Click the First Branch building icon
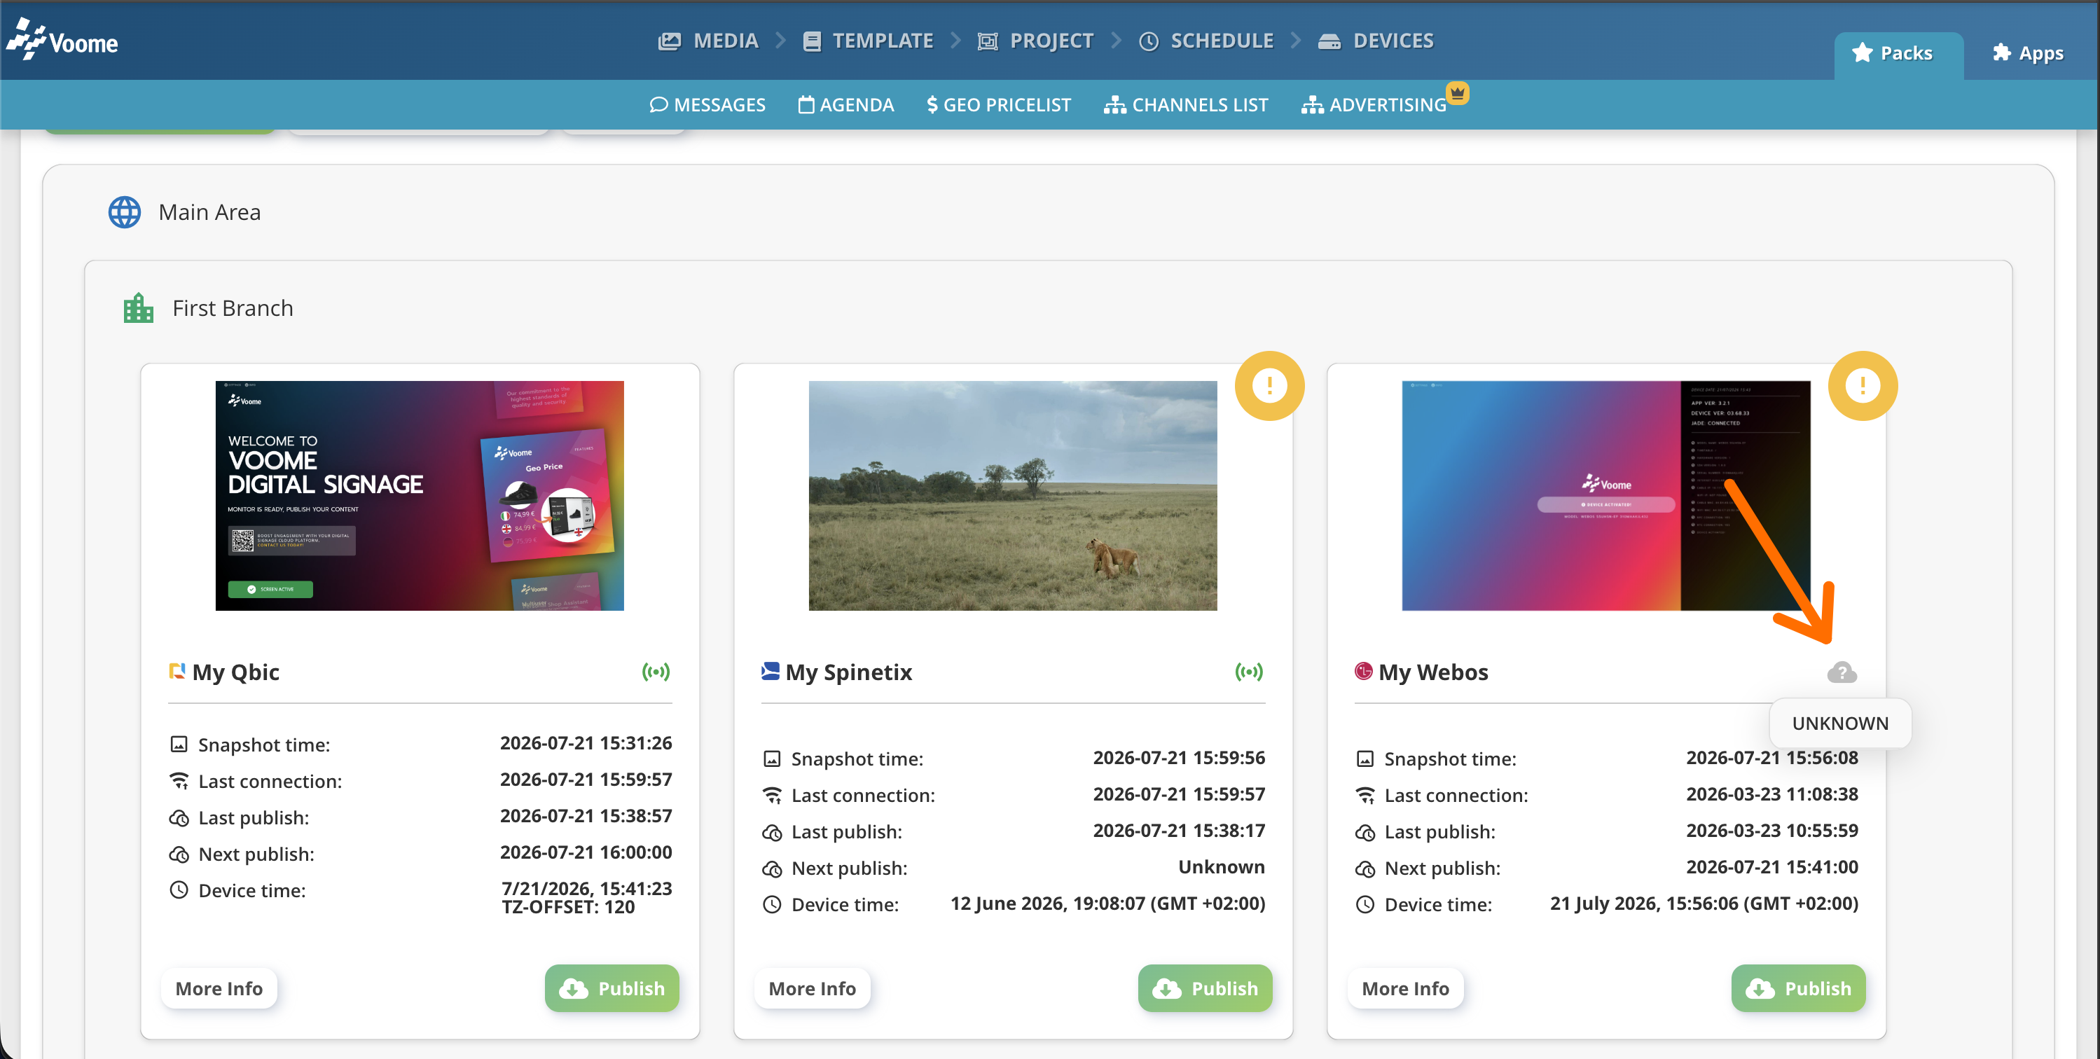 [x=139, y=308]
